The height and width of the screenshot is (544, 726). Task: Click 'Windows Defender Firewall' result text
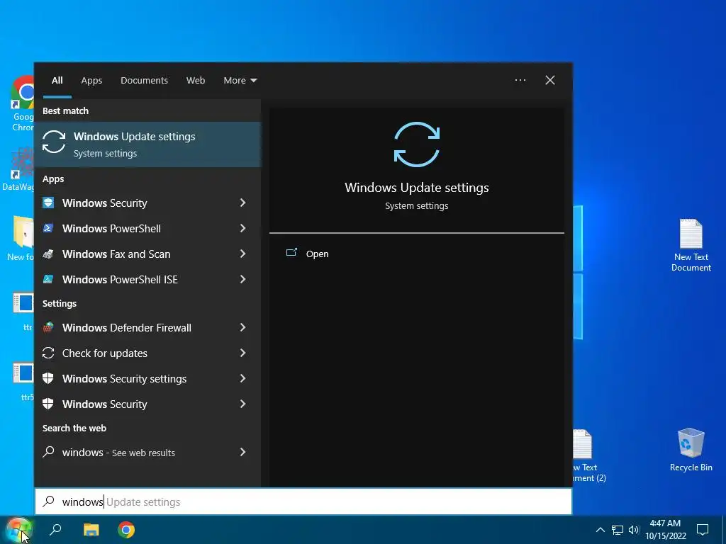point(127,327)
